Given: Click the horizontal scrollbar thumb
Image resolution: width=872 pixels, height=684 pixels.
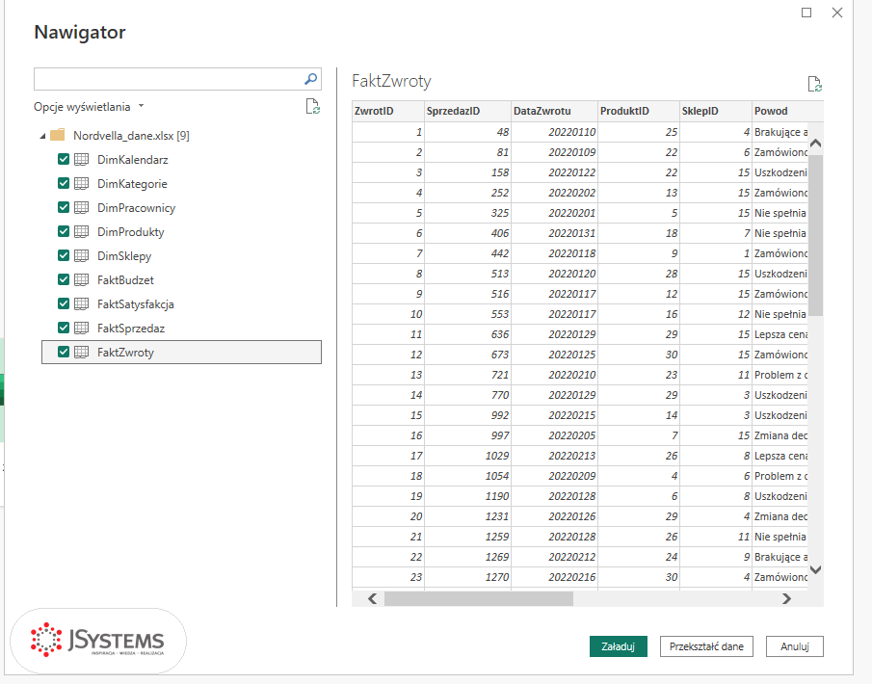Looking at the screenshot, I should [479, 598].
